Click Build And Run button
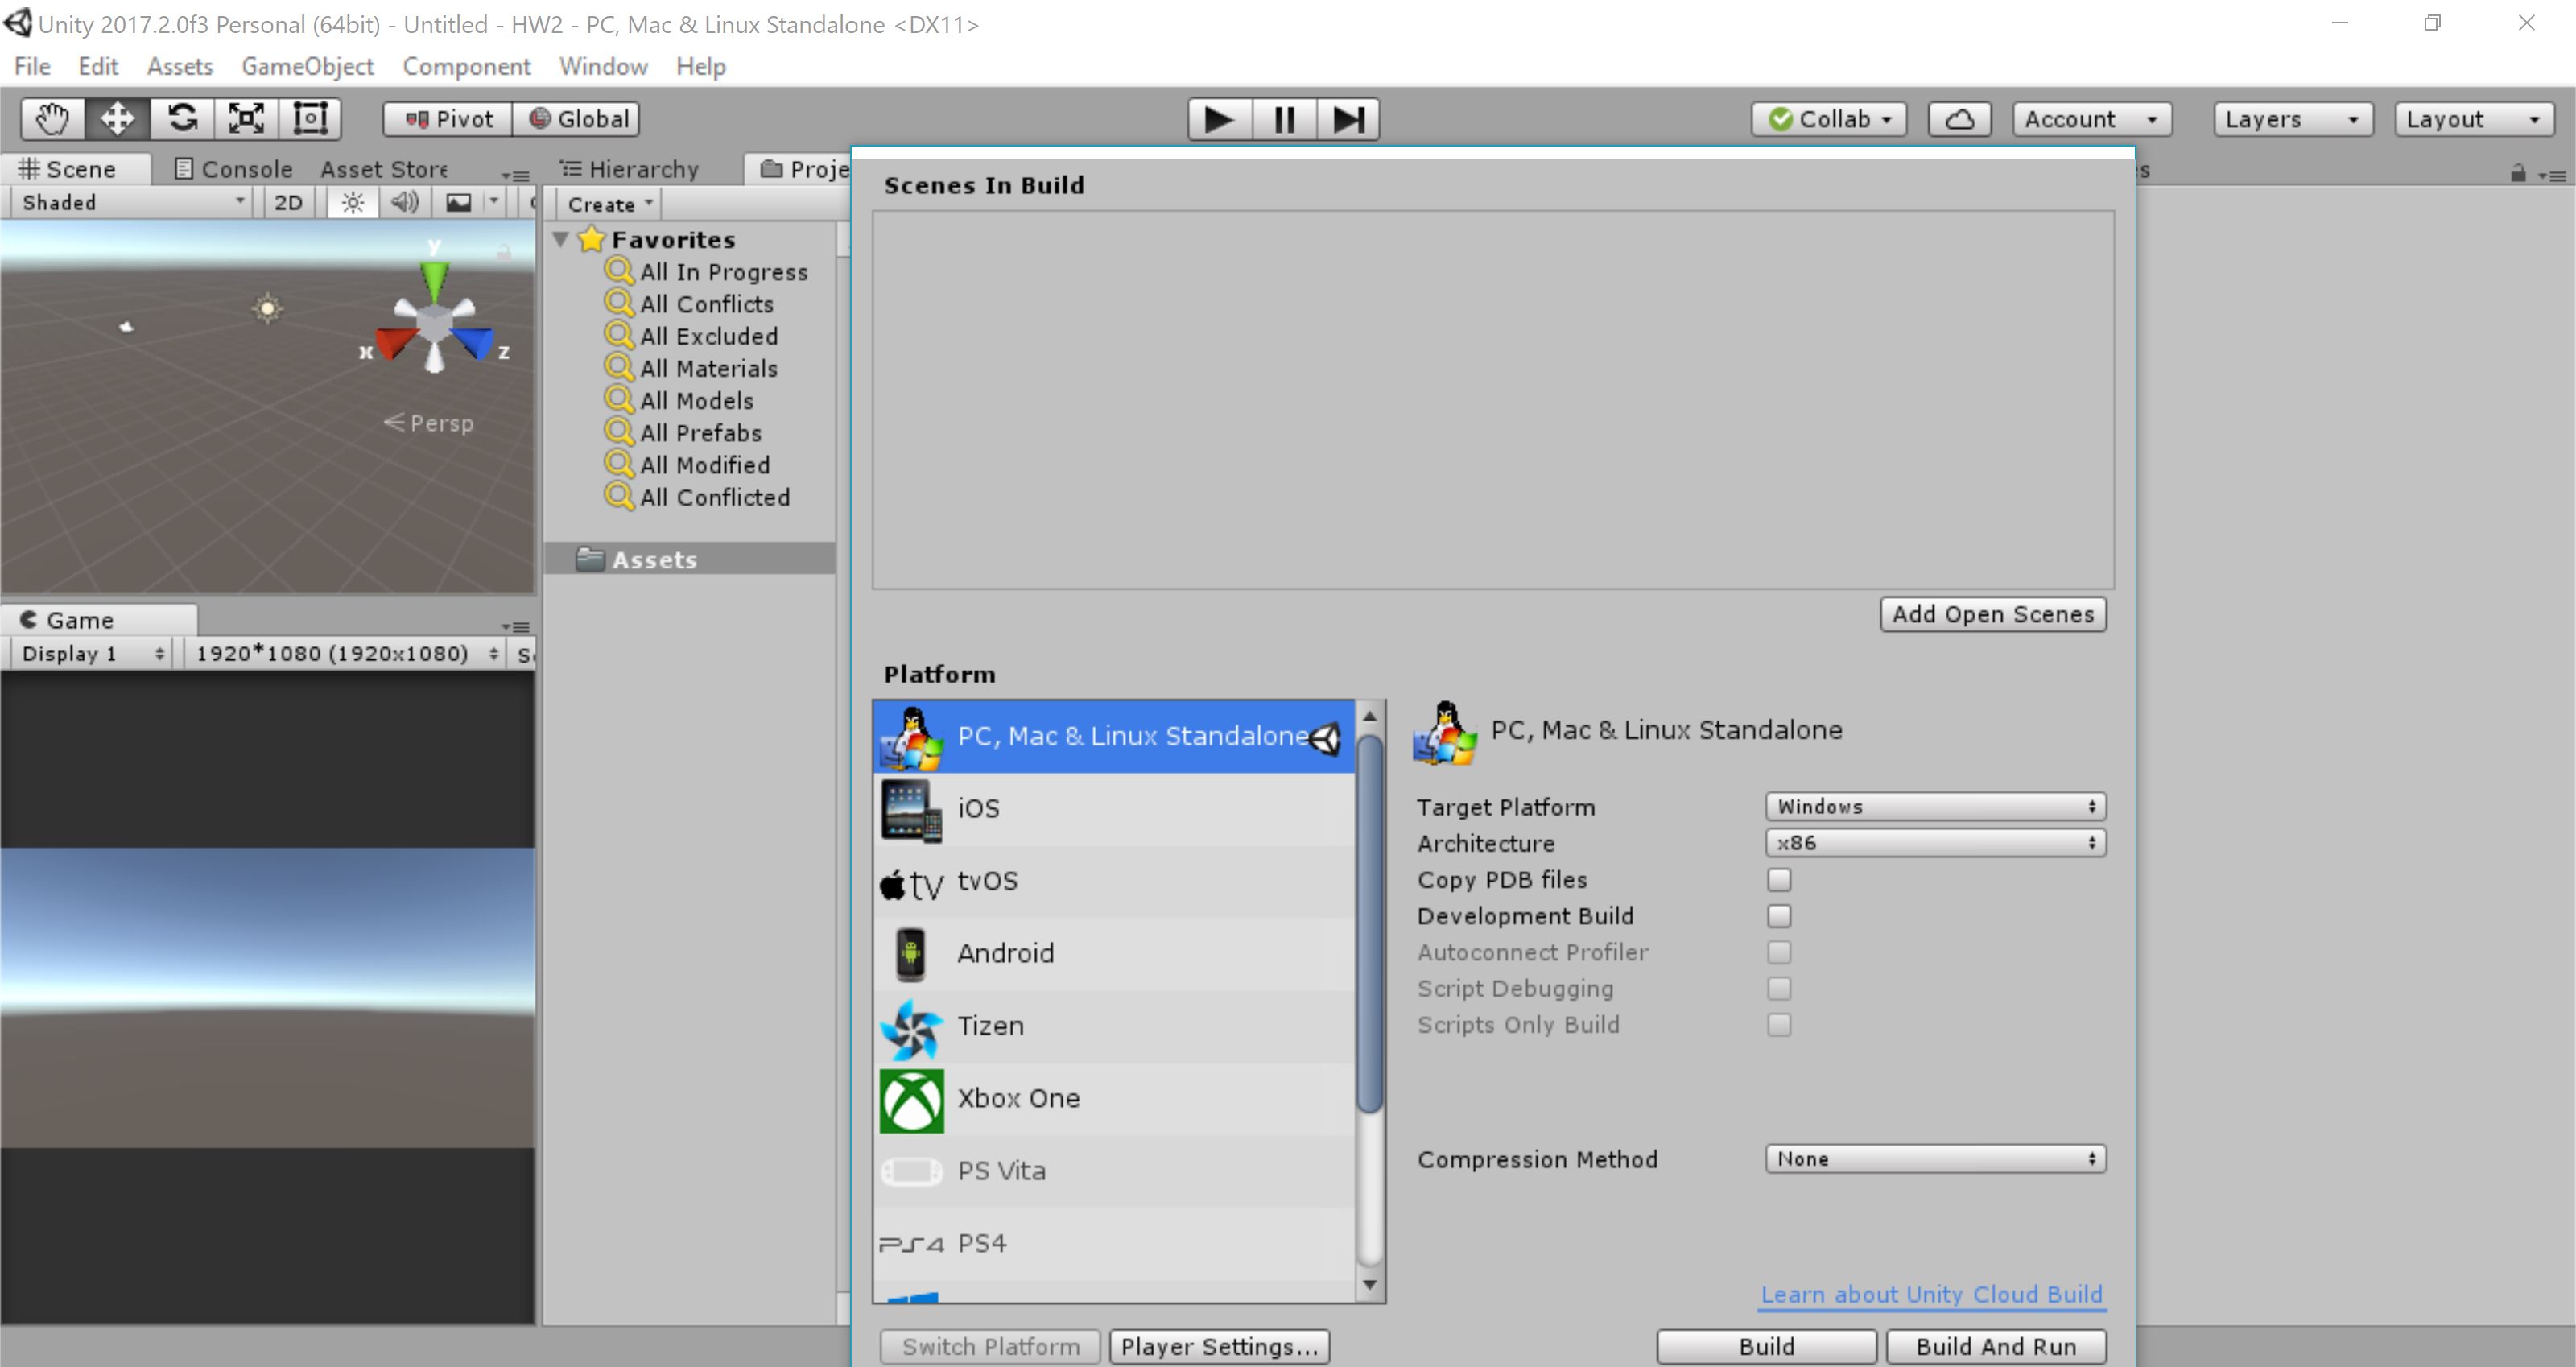Screen dimensions: 2576x1367 (1996, 1347)
